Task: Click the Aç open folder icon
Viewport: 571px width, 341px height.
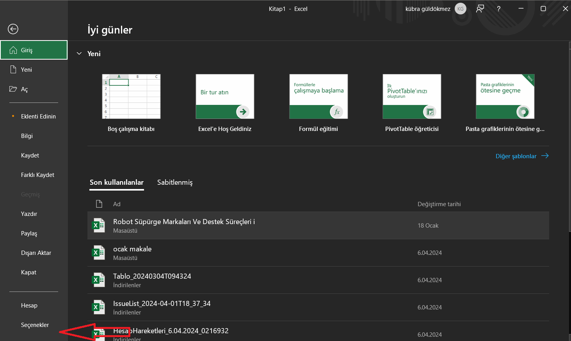Action: point(13,89)
